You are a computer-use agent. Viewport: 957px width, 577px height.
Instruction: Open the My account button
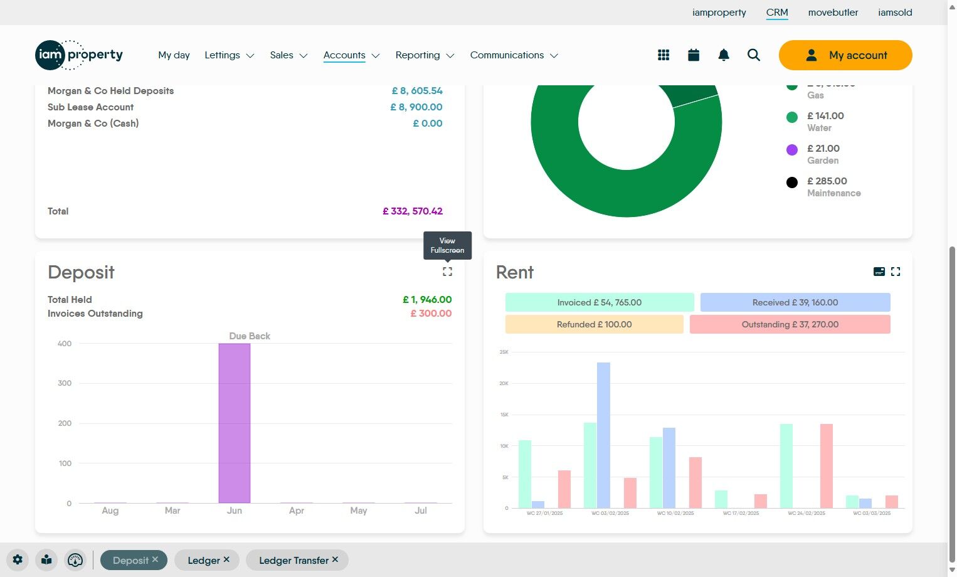pos(845,55)
